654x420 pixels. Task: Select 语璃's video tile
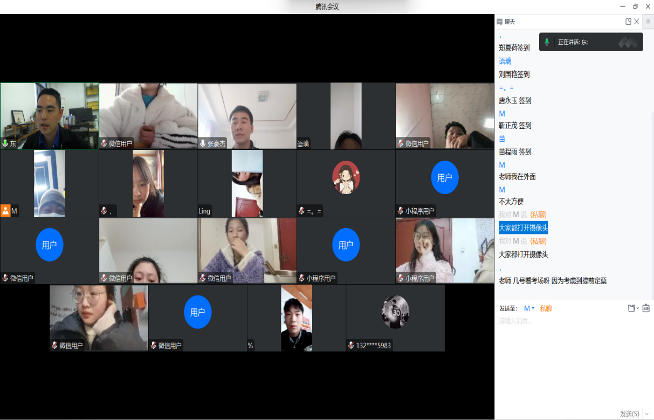click(346, 116)
